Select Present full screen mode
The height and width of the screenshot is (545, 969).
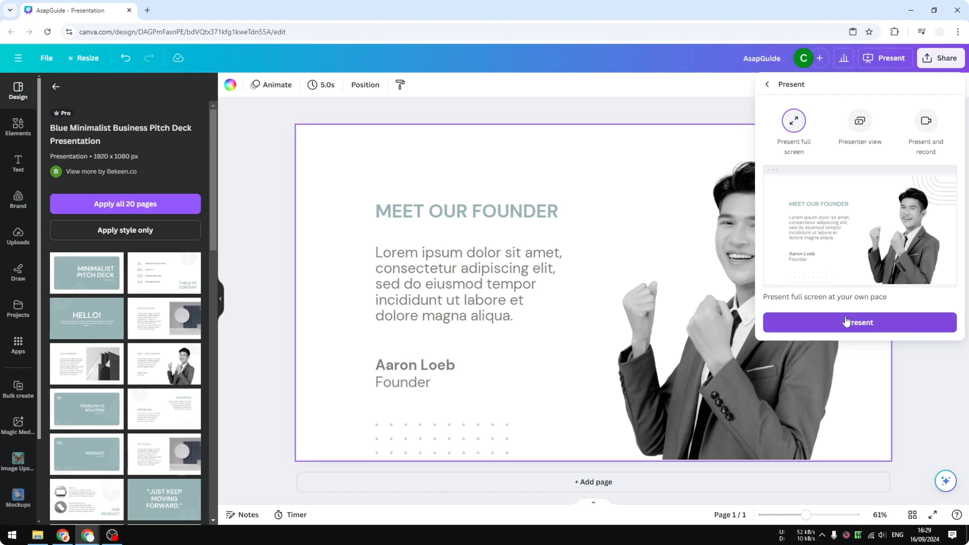(x=794, y=132)
